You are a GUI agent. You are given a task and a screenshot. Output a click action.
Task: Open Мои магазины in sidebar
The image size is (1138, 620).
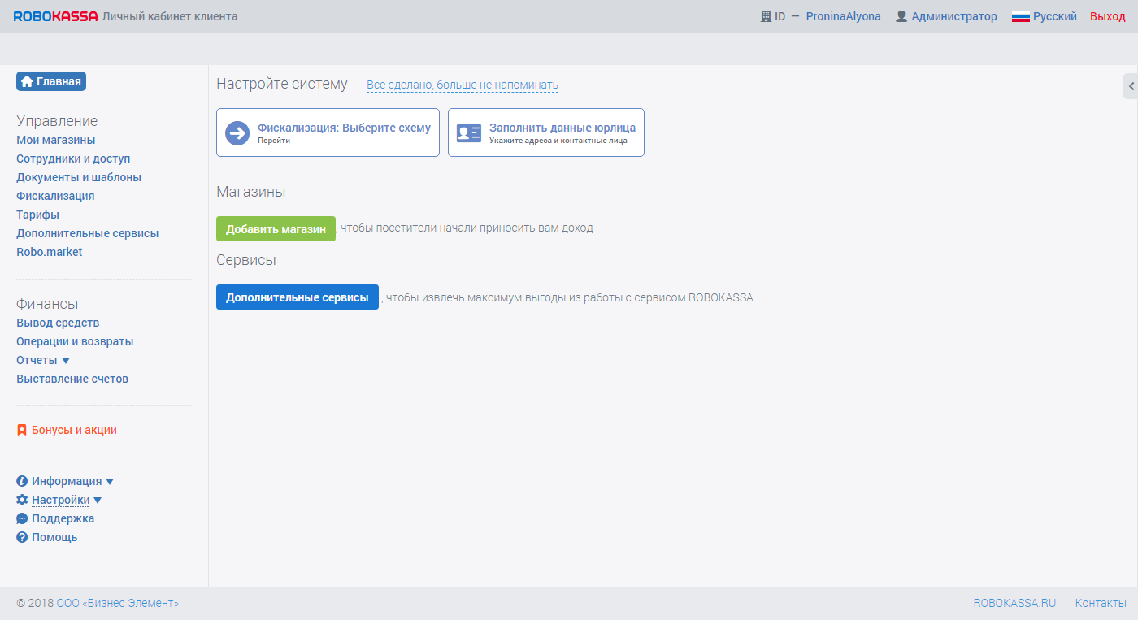pos(56,140)
